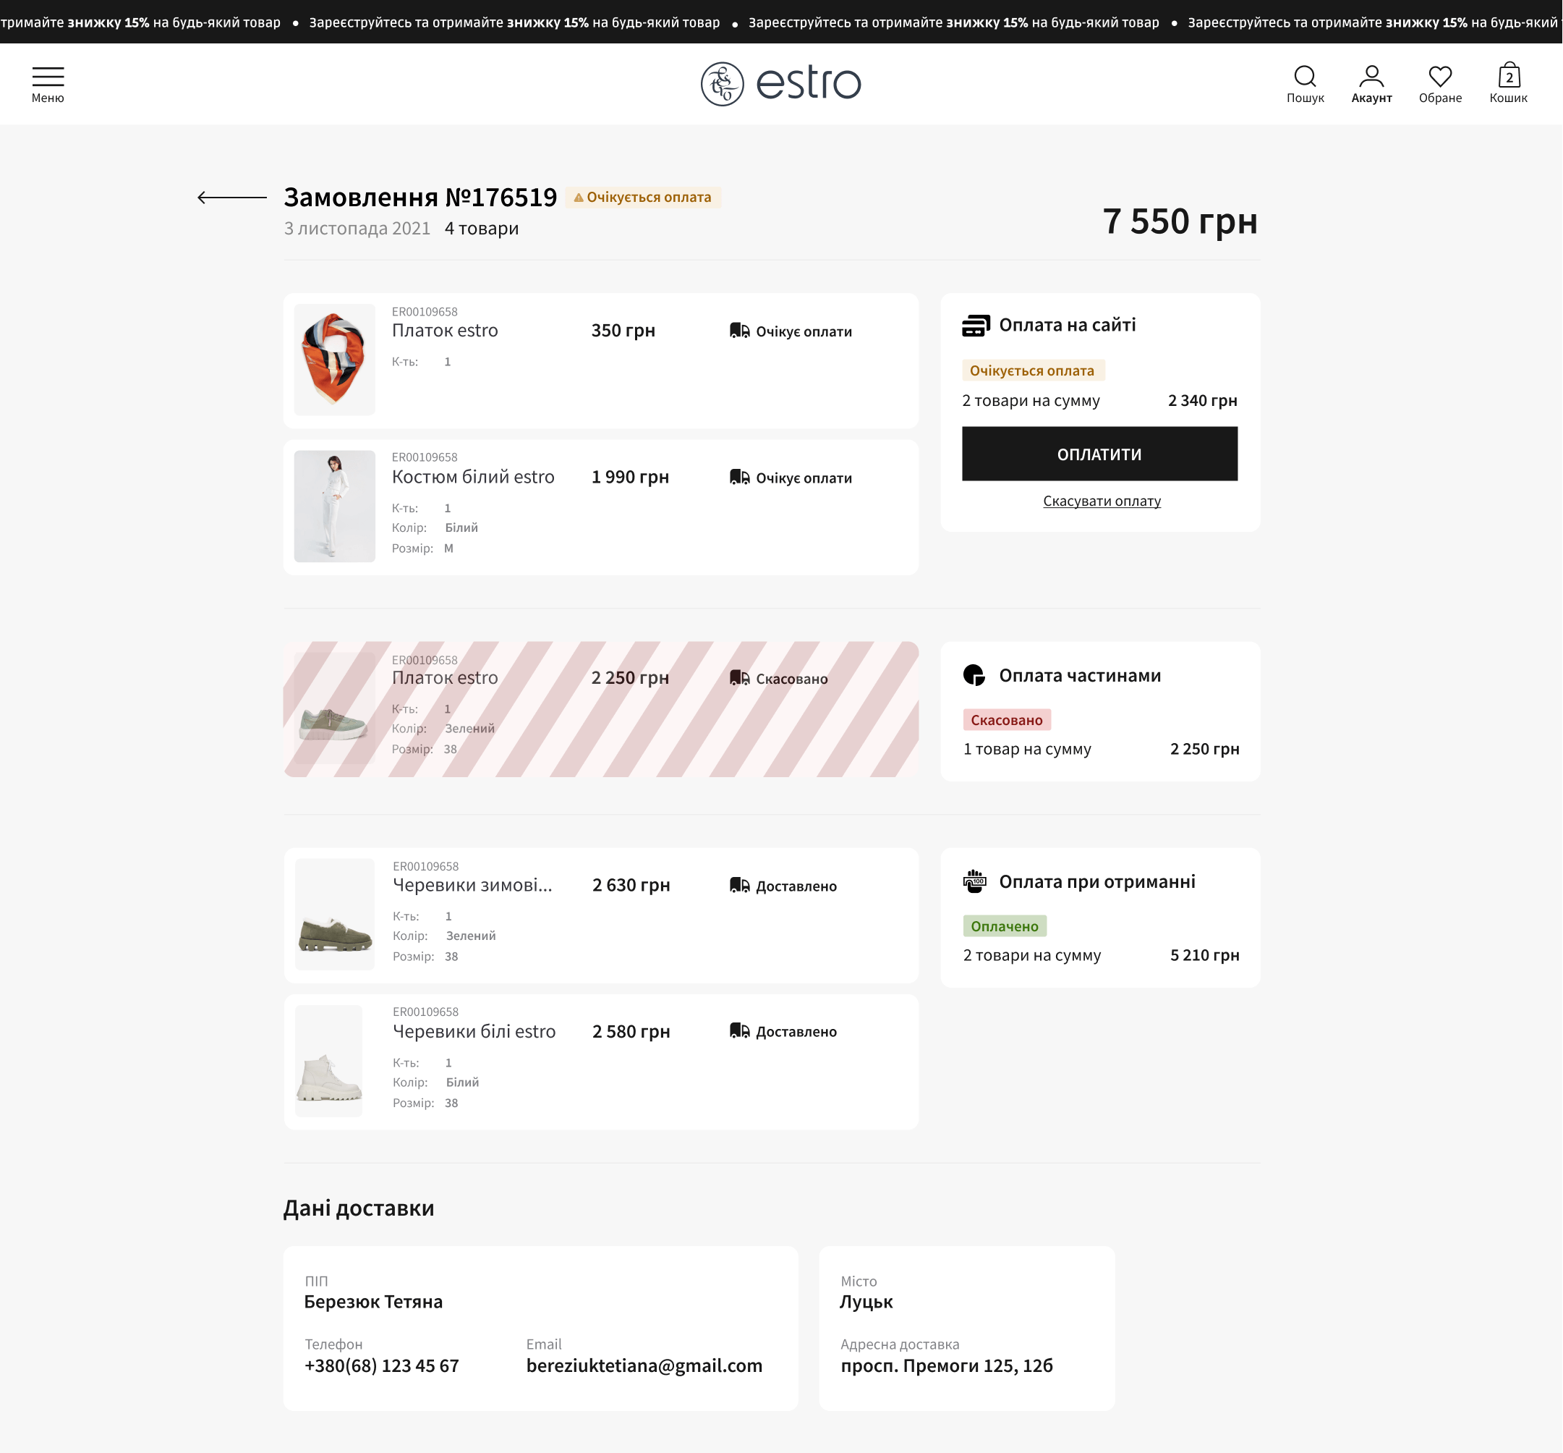The height and width of the screenshot is (1453, 1563).
Task: Click truck icon for Черевики зимові row
Action: (738, 885)
